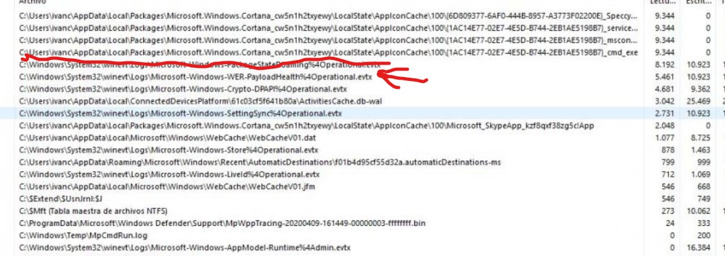Click write value 1.463 for Windows-Store log
725x256 pixels.
point(700,150)
